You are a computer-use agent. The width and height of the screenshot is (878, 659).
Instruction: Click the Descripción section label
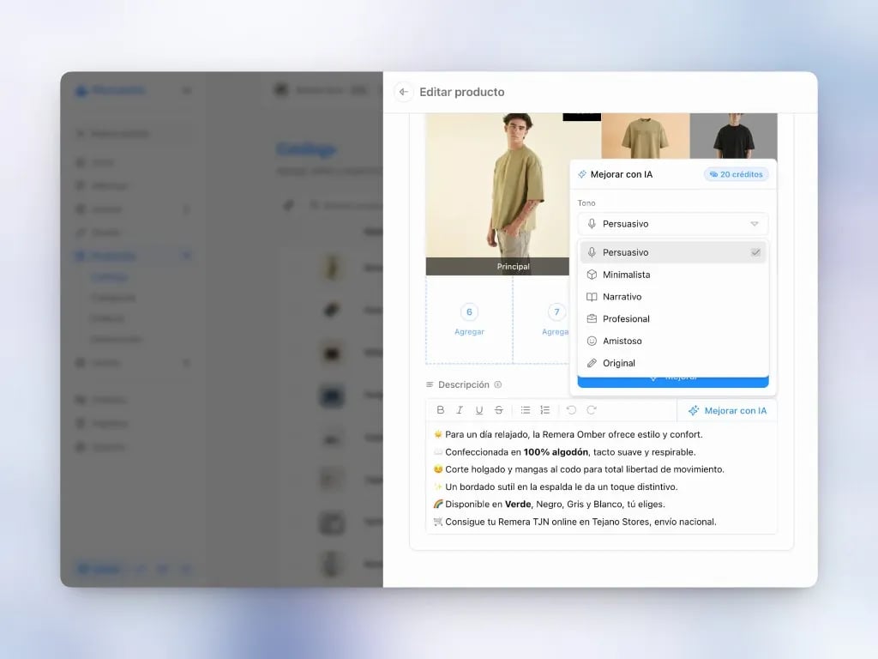464,384
